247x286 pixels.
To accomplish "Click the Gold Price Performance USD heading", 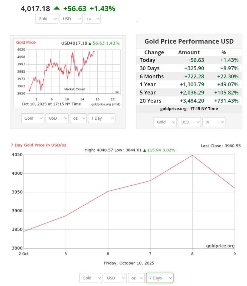I will pyautogui.click(x=189, y=41).
